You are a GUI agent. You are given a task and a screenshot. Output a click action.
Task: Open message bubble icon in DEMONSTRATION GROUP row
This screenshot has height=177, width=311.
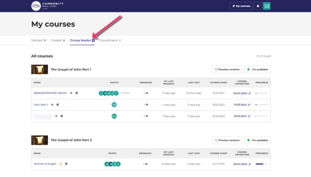tap(147, 93)
